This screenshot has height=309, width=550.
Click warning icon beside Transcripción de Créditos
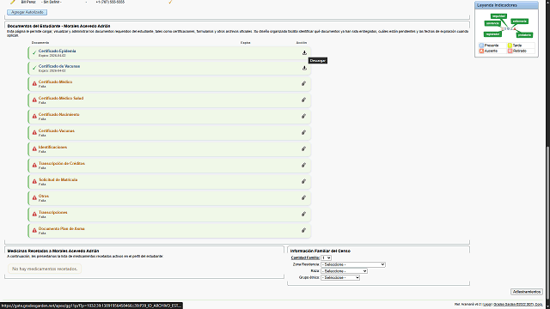[x=34, y=165]
